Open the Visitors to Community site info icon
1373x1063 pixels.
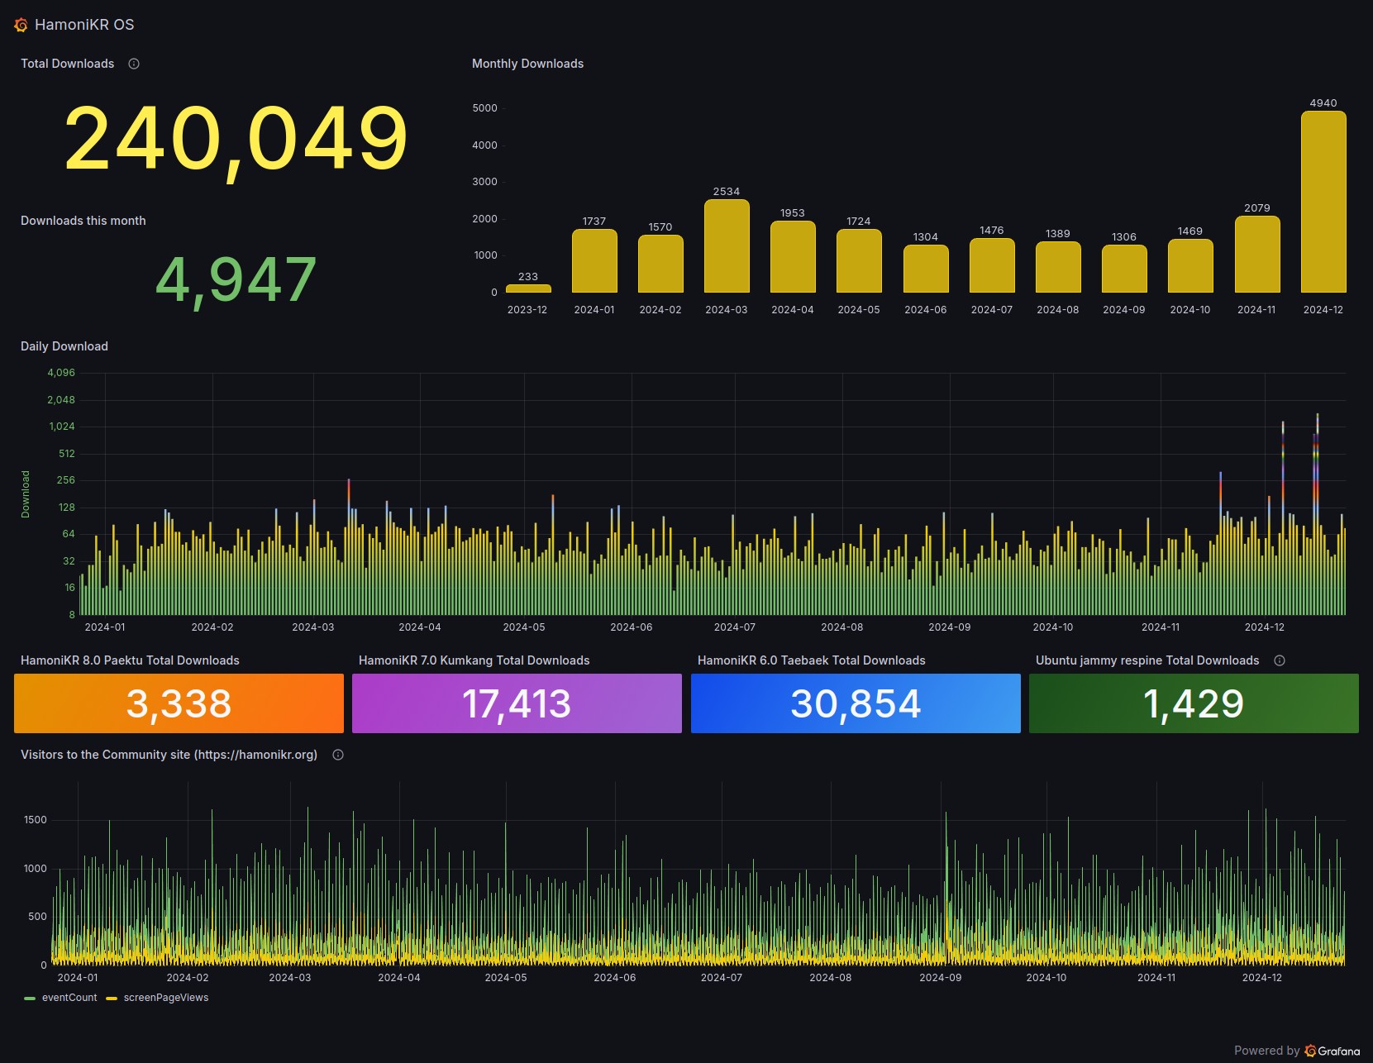(338, 755)
